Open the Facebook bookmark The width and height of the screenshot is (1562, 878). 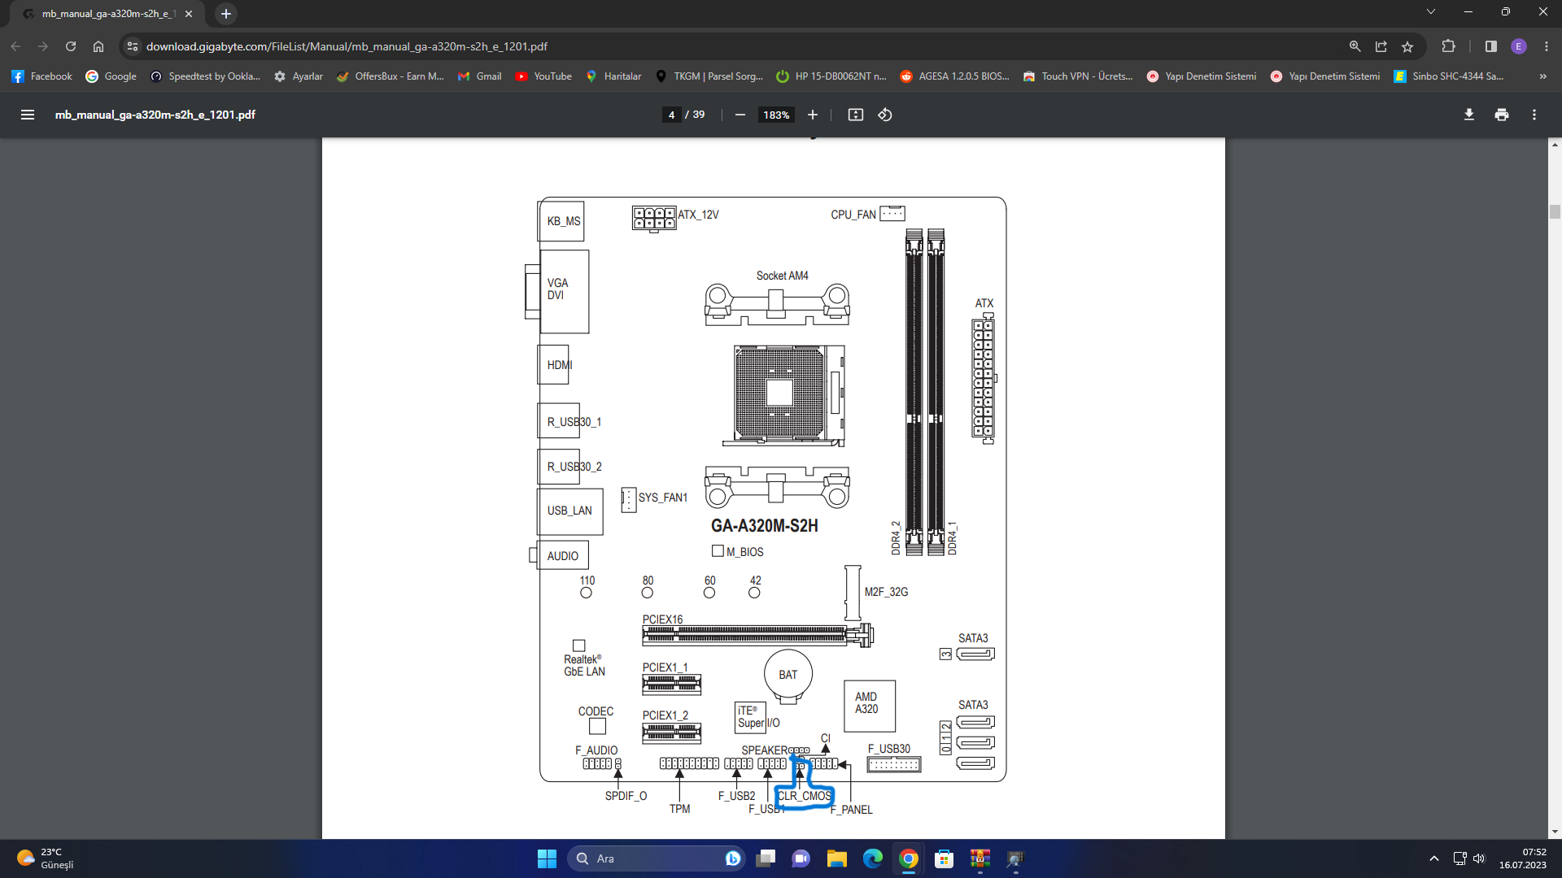(42, 76)
